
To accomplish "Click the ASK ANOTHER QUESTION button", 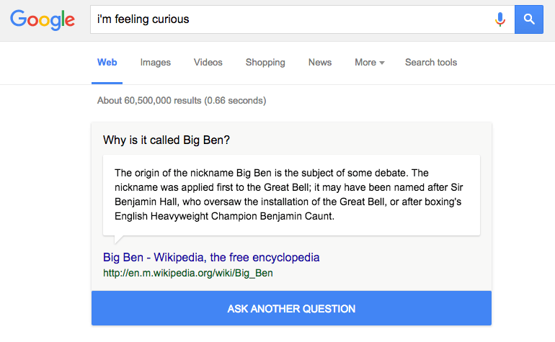I will (291, 308).
